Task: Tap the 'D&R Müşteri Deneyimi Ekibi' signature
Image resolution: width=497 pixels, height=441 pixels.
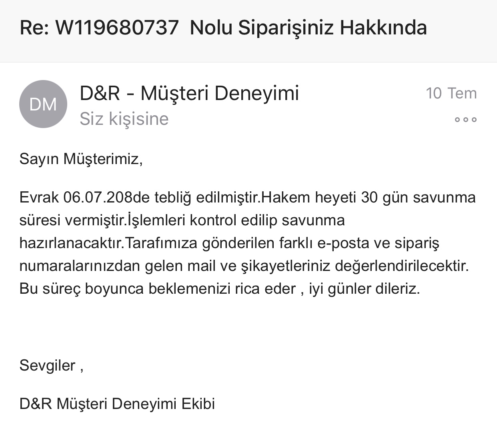Action: point(117,403)
